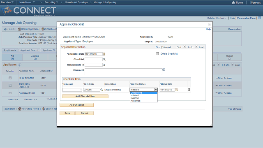Choose Completed in Briefing Status list
The height and width of the screenshot is (148, 263).
click(144, 93)
